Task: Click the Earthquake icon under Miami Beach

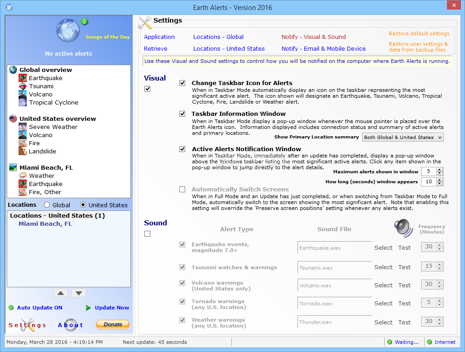Action: point(23,184)
